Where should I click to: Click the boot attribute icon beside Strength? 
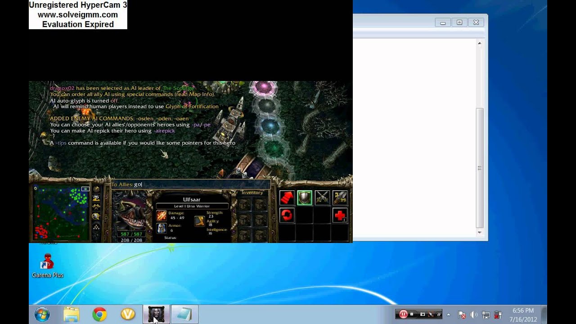click(x=200, y=221)
